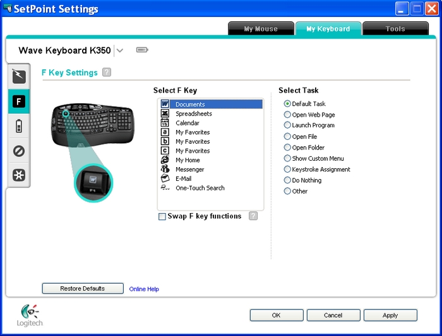This screenshot has height=336, width=442.
Task: Click the SetPoint title bar app icon
Action: pos(8,8)
